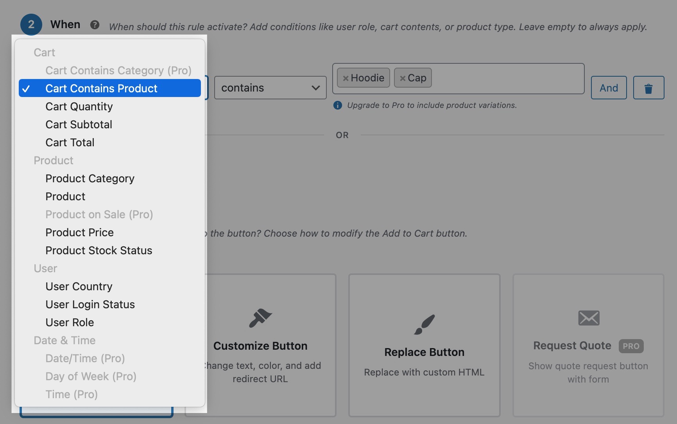Select Cart Quantity condition

tap(79, 106)
